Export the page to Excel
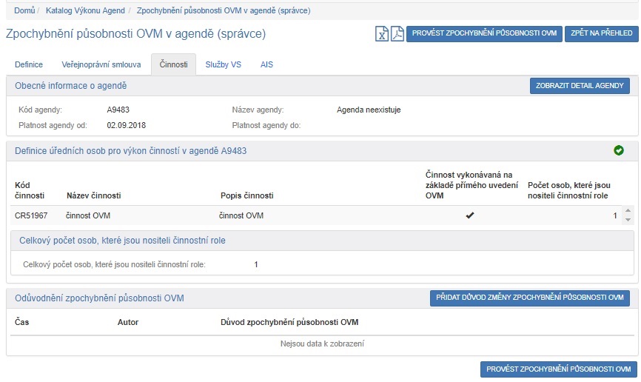Image resolution: width=641 pixels, height=382 pixels. click(382, 34)
